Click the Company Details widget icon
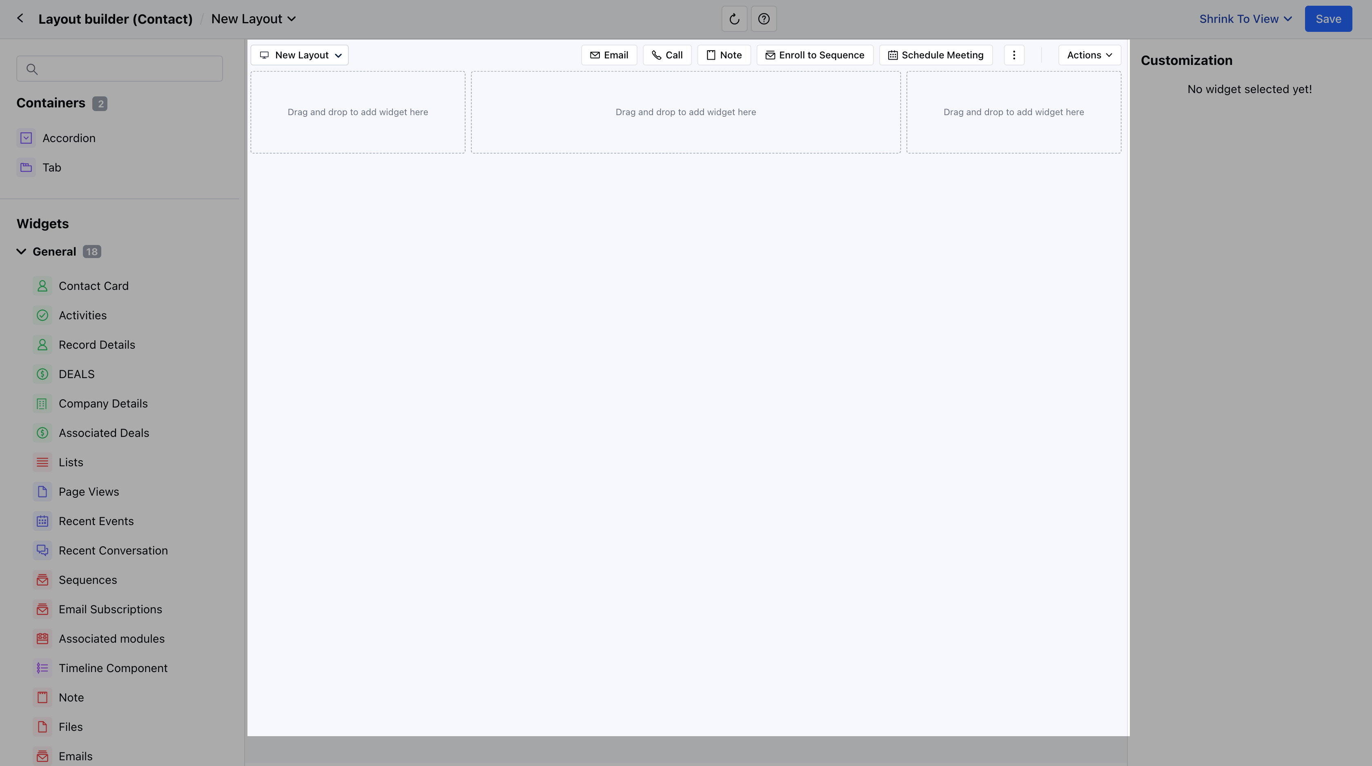Image resolution: width=1372 pixels, height=766 pixels. [x=42, y=403]
